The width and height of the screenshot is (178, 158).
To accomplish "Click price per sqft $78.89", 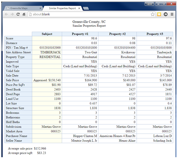I will 167,85.
